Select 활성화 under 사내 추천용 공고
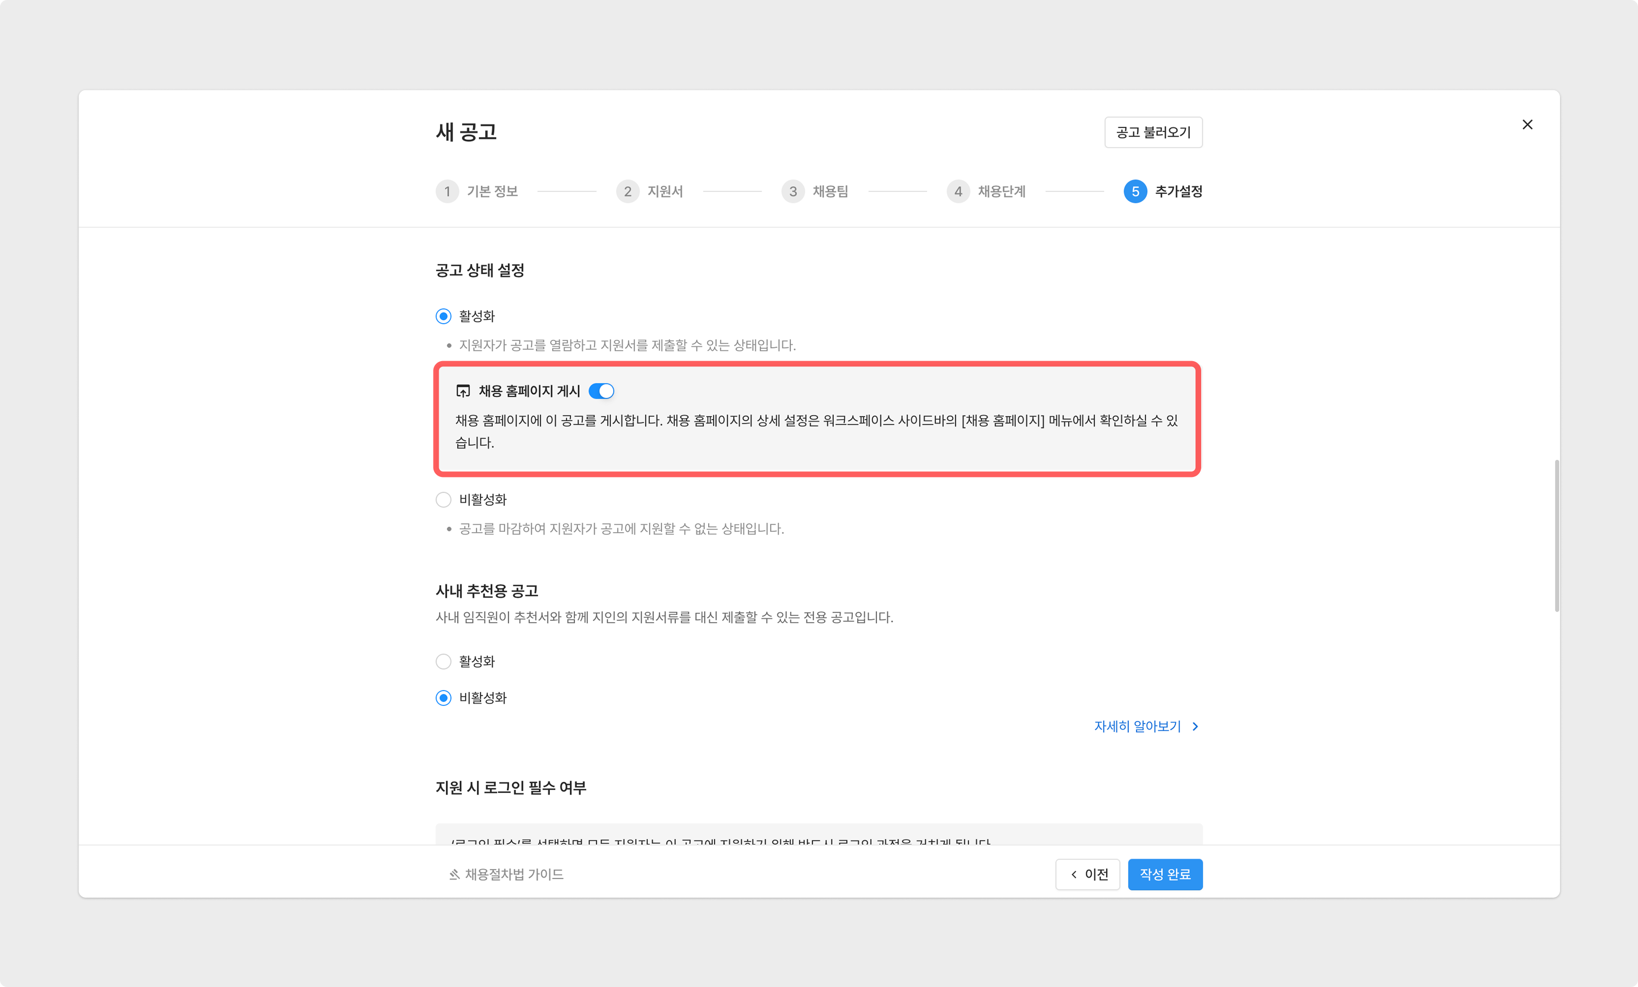 pyautogui.click(x=443, y=661)
